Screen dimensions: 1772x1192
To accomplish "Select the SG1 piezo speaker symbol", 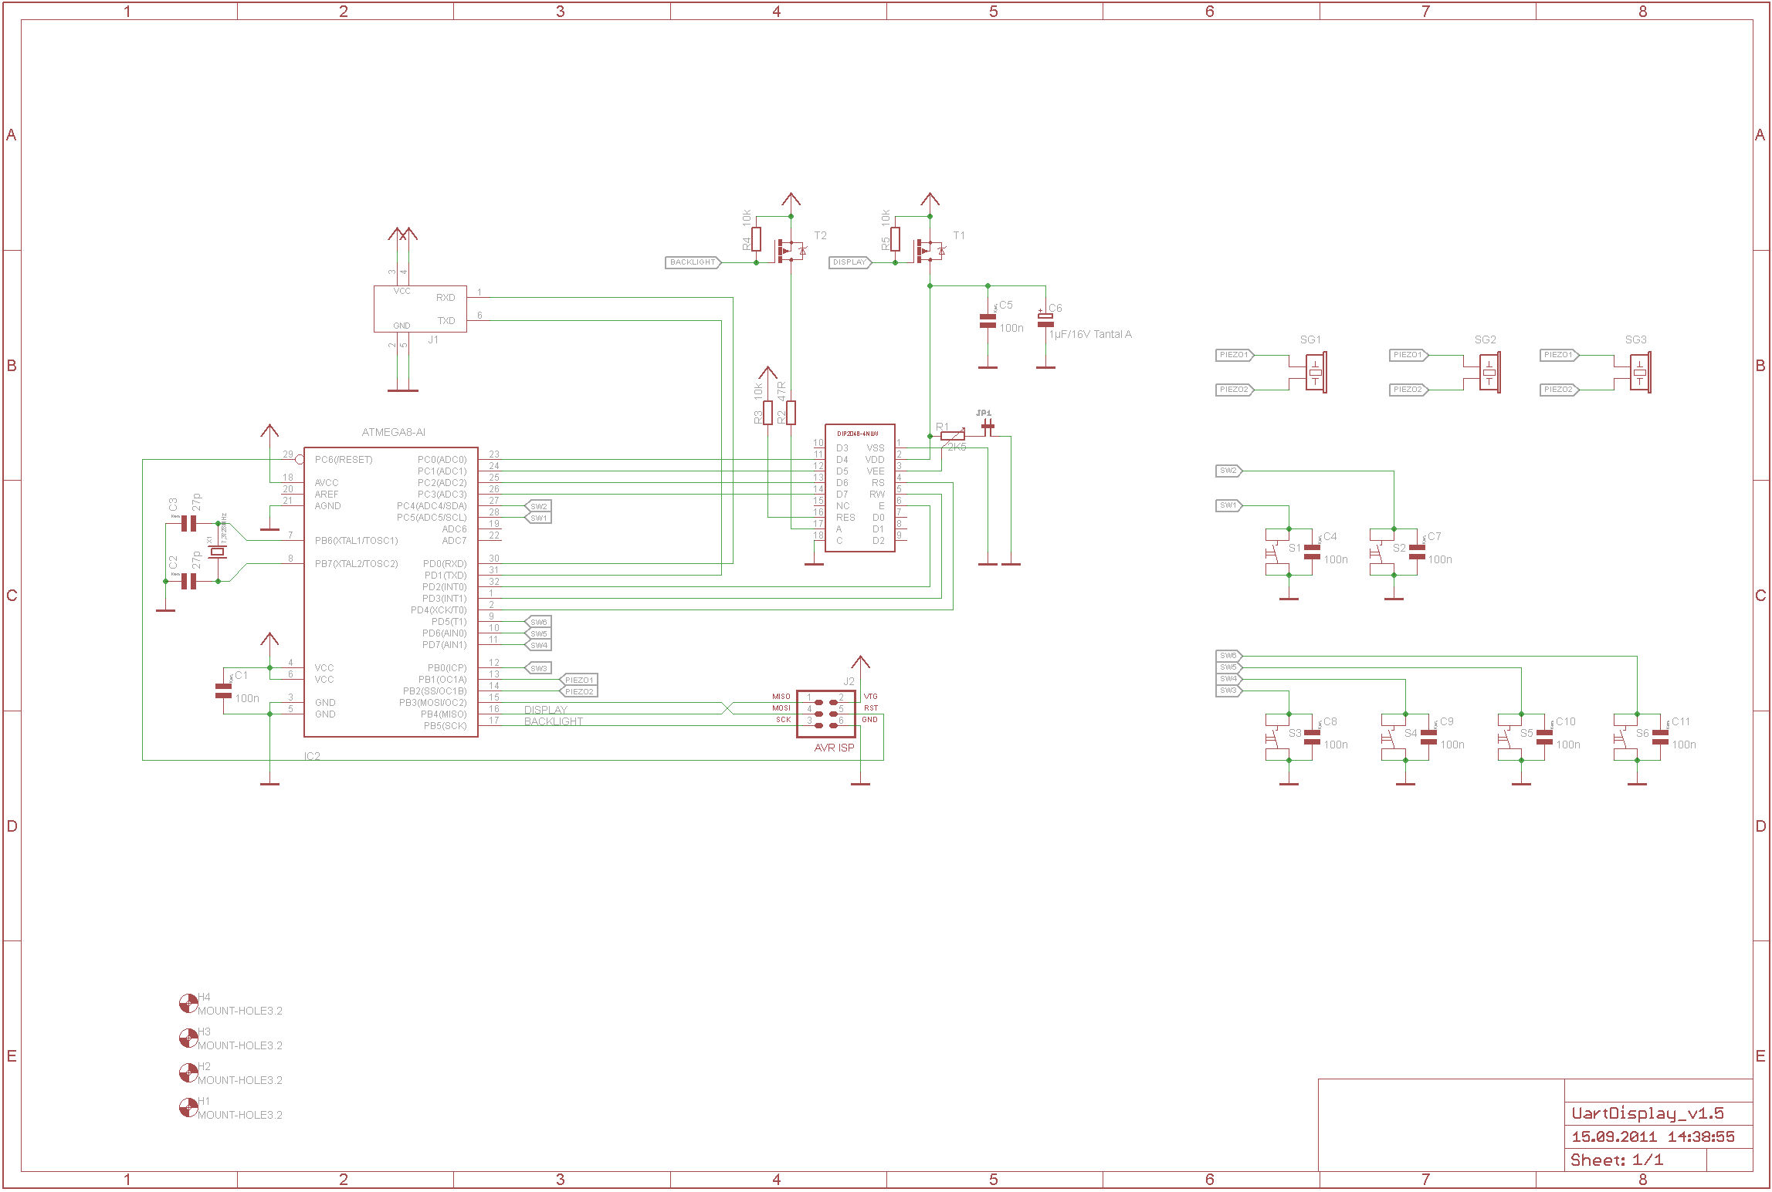I will (1316, 373).
